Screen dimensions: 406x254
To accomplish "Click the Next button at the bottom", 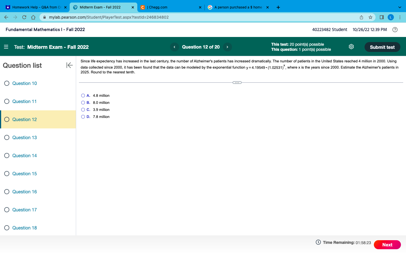I will (x=387, y=245).
